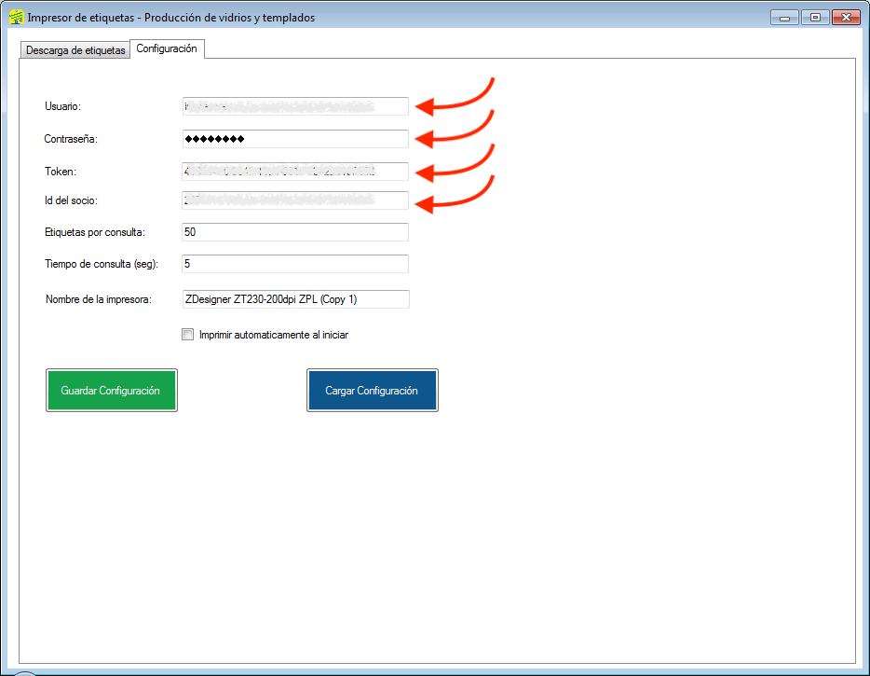Screen dimensions: 870x676
Task: Place cursor in the Token field
Action: (x=295, y=172)
